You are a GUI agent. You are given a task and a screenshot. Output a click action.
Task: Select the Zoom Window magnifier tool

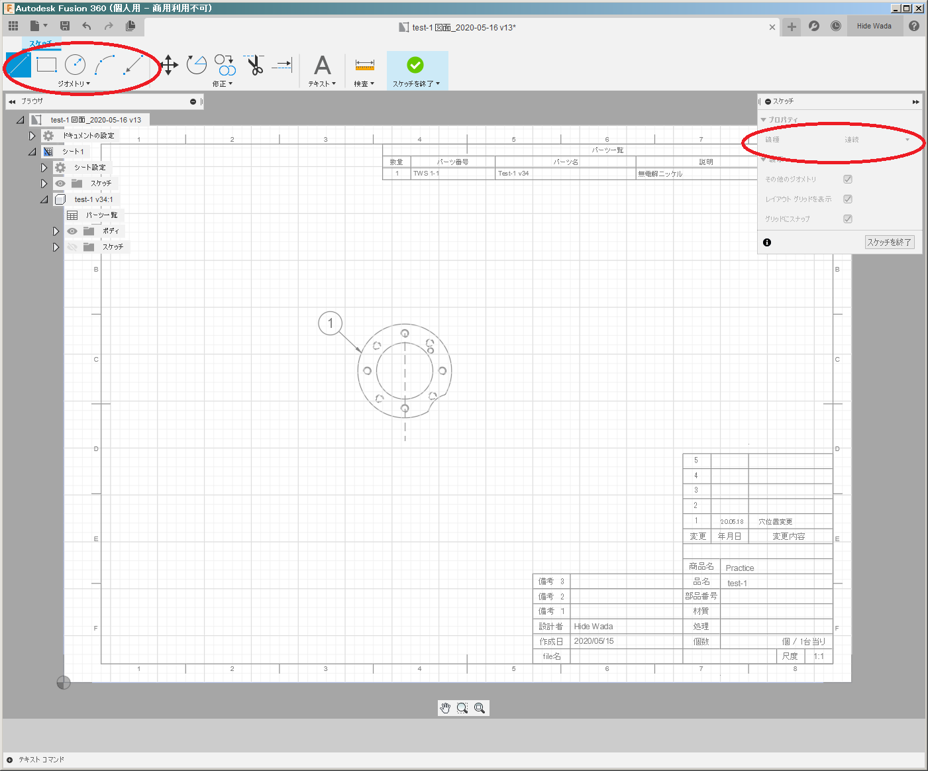(462, 708)
